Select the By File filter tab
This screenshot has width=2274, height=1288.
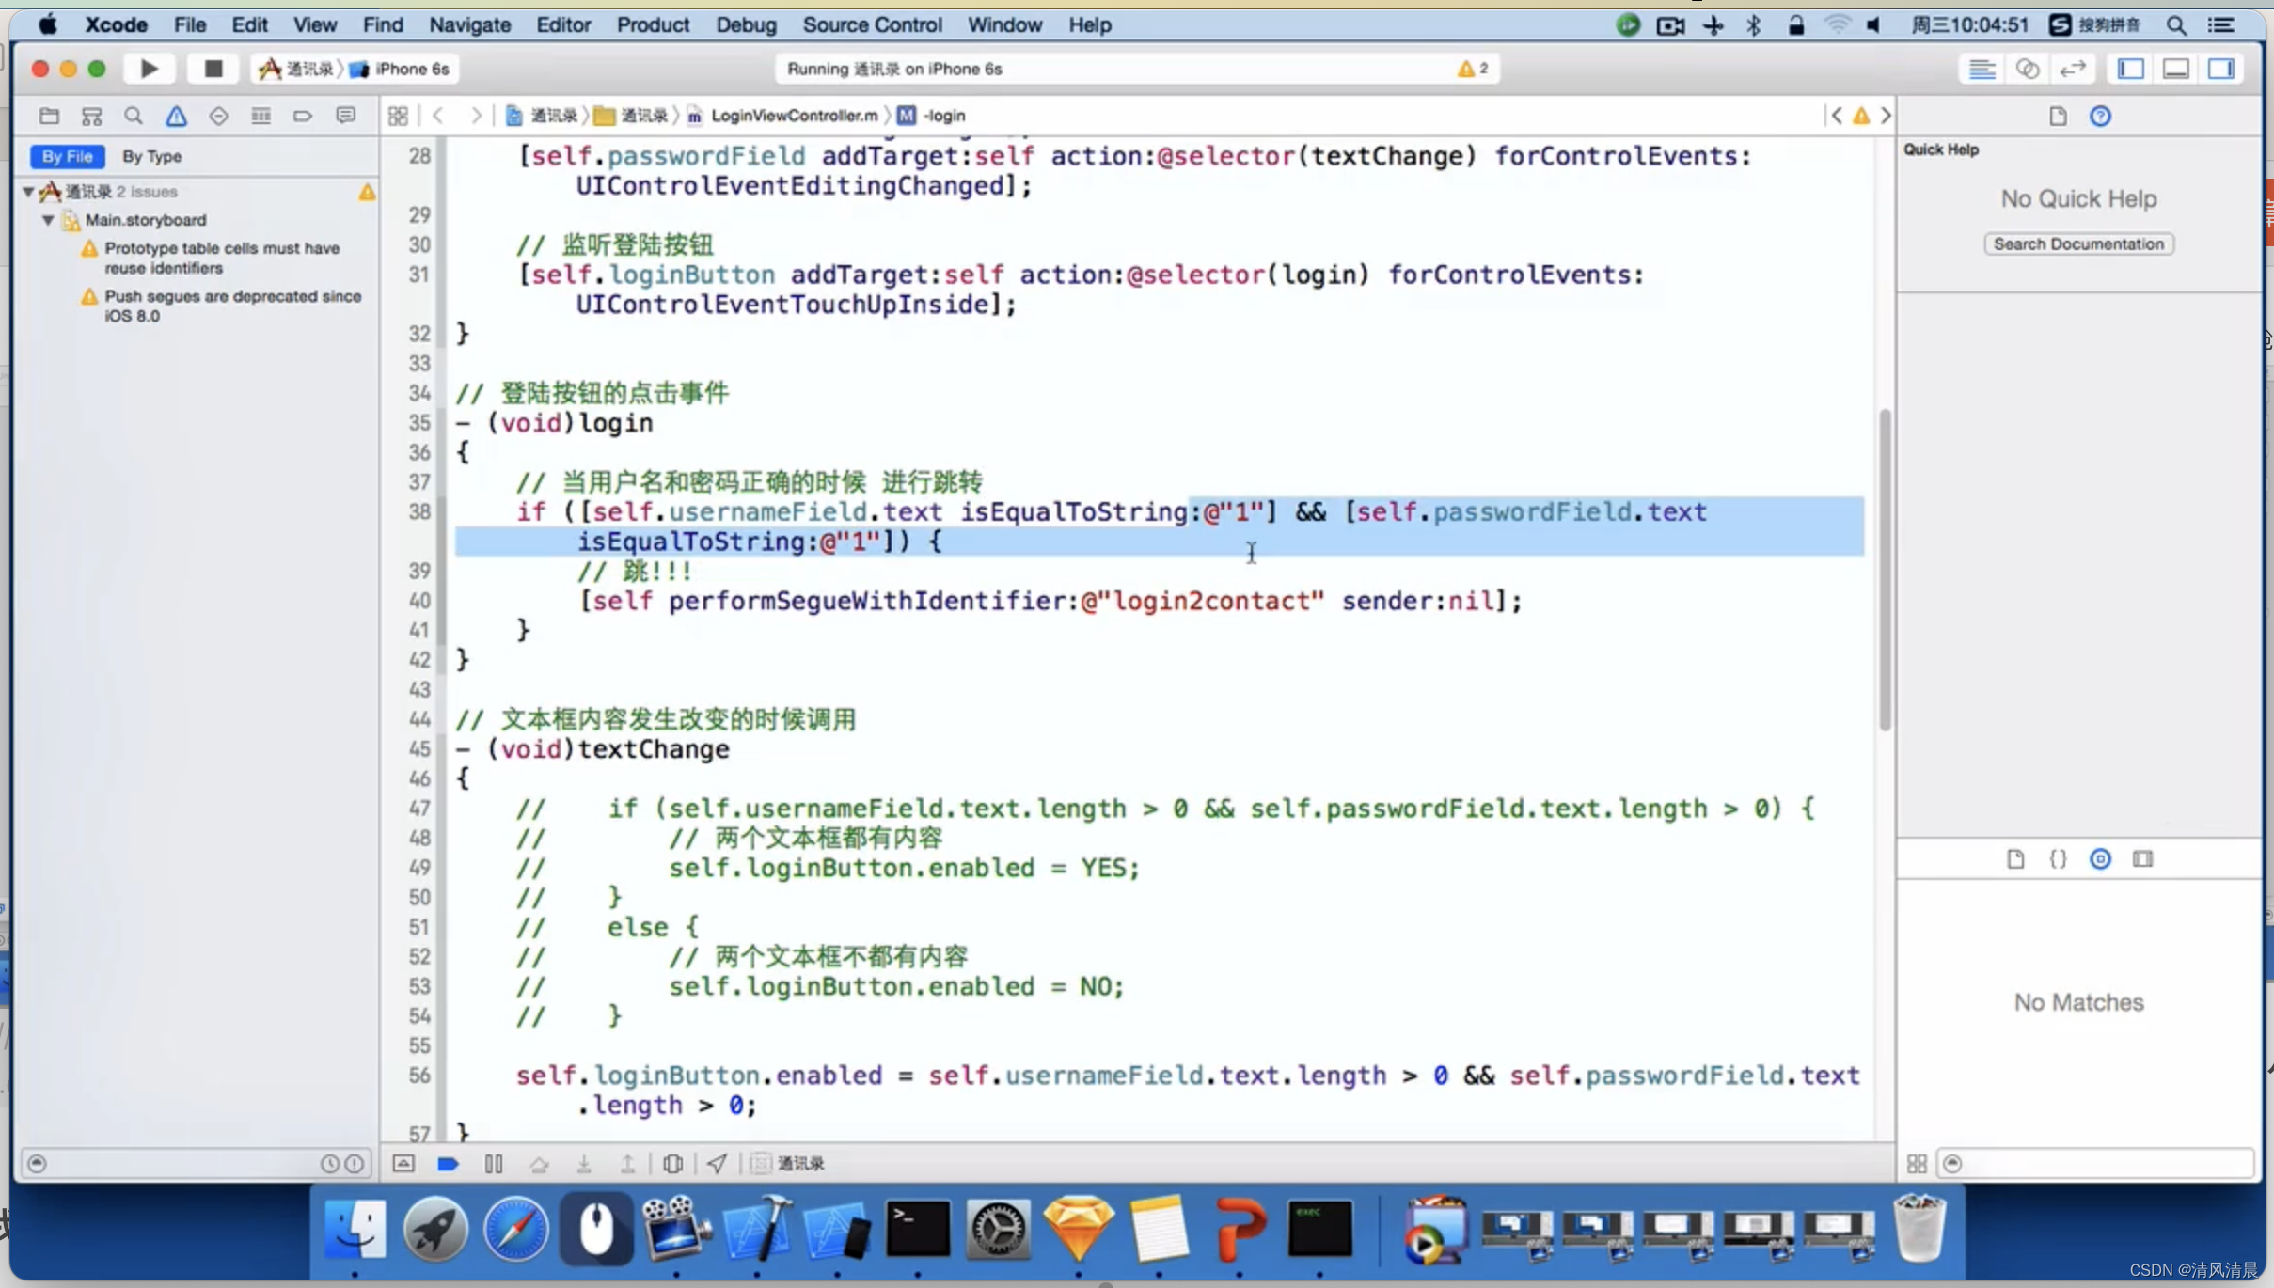pyautogui.click(x=67, y=156)
